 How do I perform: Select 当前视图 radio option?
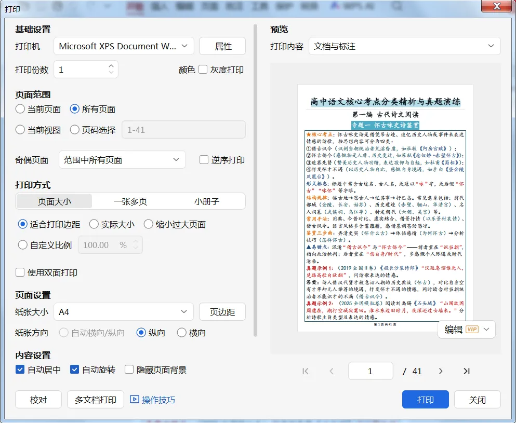[x=20, y=130]
